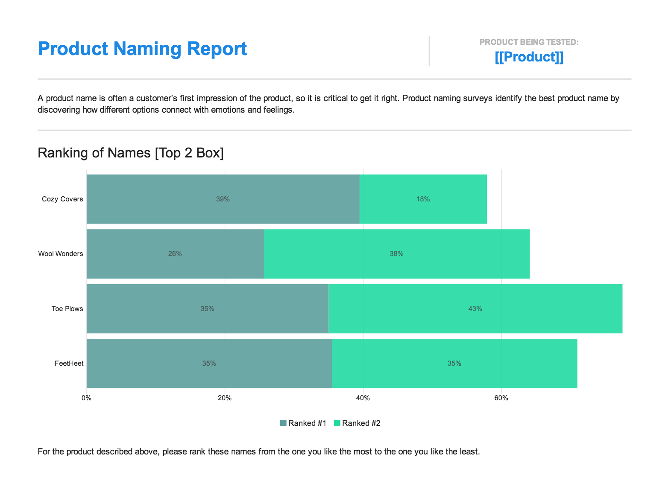The height and width of the screenshot is (495, 668).
Task: Click the Wool Wonders axis label
Action: [x=61, y=254]
